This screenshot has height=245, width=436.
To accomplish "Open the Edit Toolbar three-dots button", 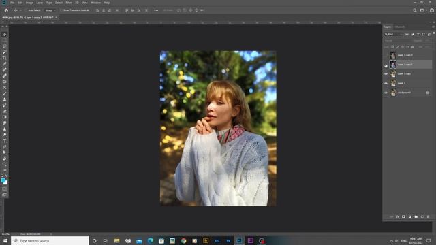I will click(x=5, y=170).
